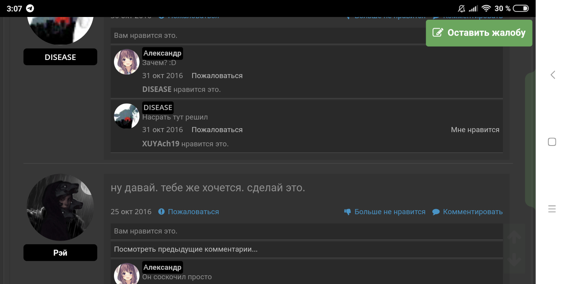Tap the speech bubble icon beside Комментировать
The image size is (568, 284).
[x=436, y=212]
